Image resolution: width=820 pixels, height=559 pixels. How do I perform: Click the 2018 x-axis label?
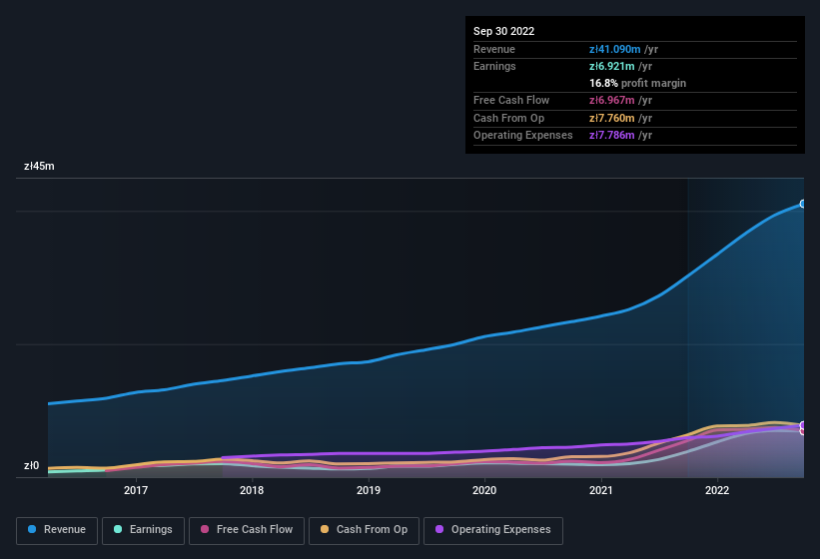point(252,490)
